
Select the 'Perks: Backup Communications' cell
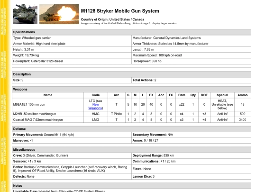pyautogui.click(x=72, y=169)
